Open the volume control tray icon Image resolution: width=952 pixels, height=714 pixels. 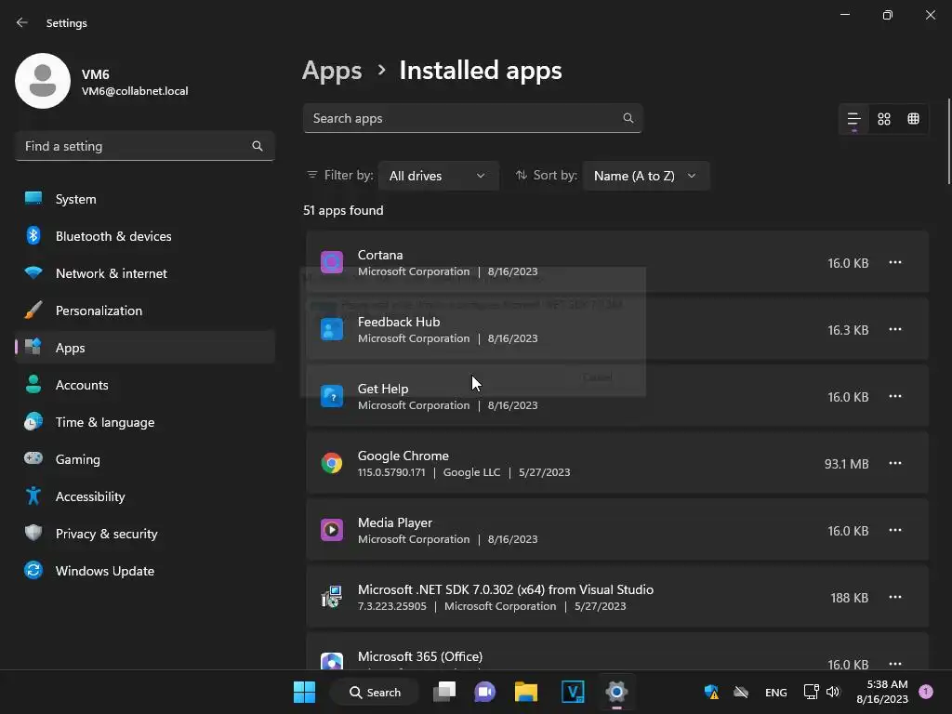click(832, 692)
